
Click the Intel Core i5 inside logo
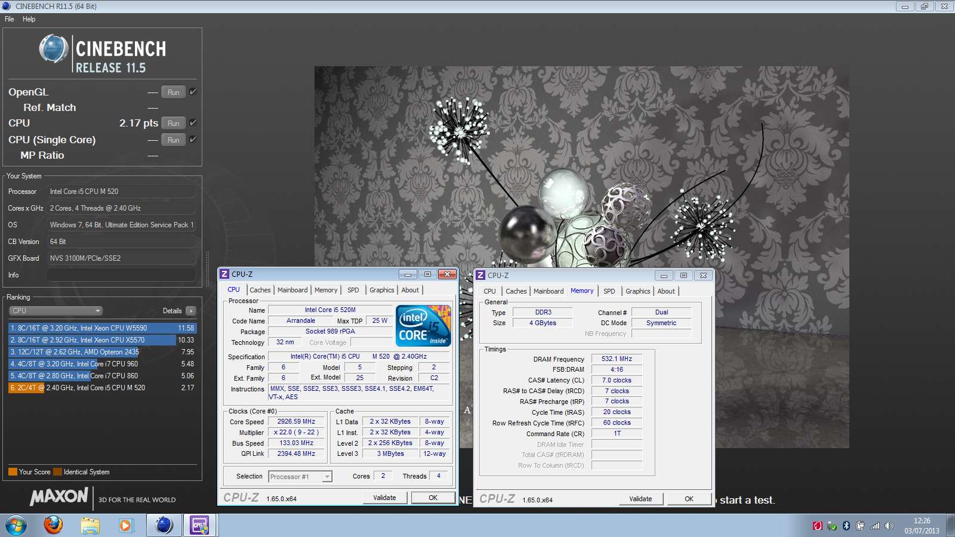(424, 325)
